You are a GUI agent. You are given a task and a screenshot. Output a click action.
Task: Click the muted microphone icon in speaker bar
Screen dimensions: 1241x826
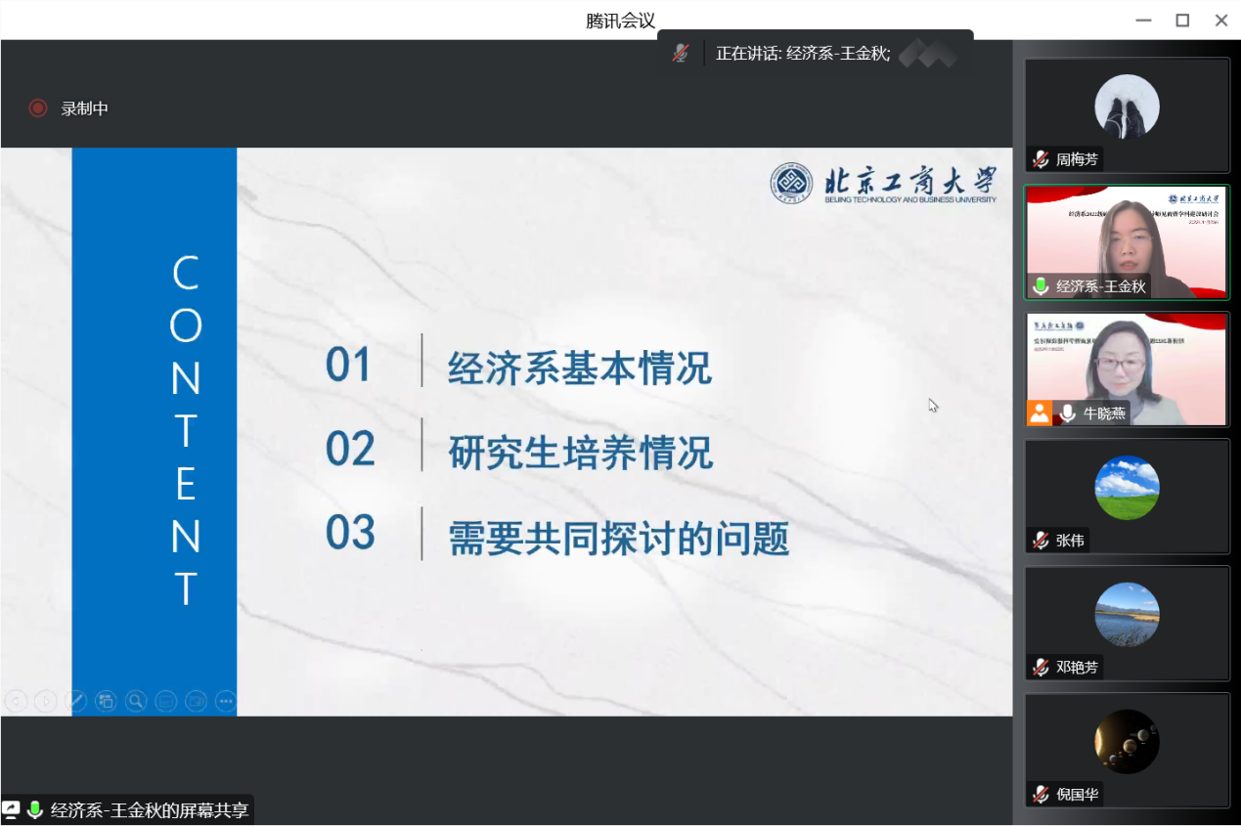[681, 54]
